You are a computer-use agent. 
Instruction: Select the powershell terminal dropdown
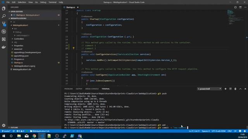coord(209,89)
